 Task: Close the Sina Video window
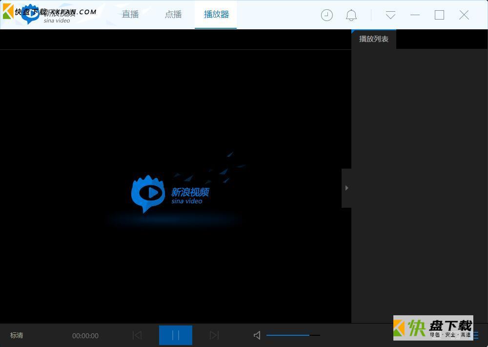point(464,15)
